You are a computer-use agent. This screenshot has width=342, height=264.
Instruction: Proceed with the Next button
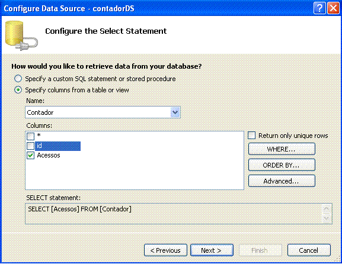click(x=212, y=250)
